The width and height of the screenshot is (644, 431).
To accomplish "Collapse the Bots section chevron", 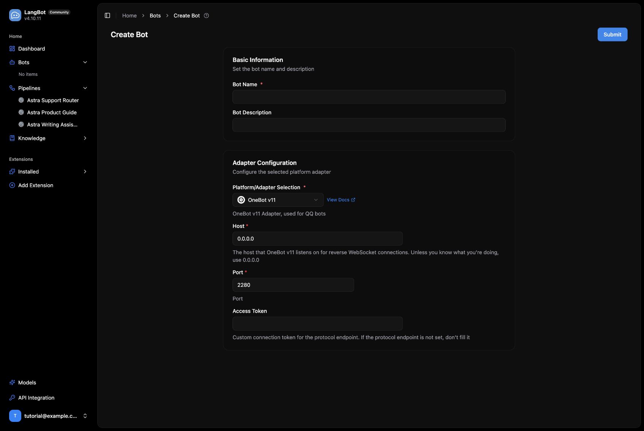I will (85, 62).
